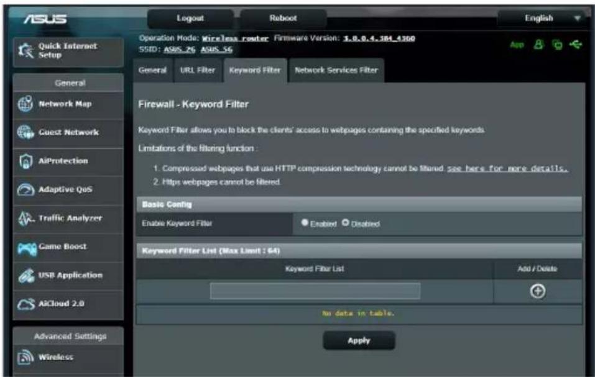This screenshot has width=595, height=377.
Task: Open the firmware version link
Action: click(379, 39)
